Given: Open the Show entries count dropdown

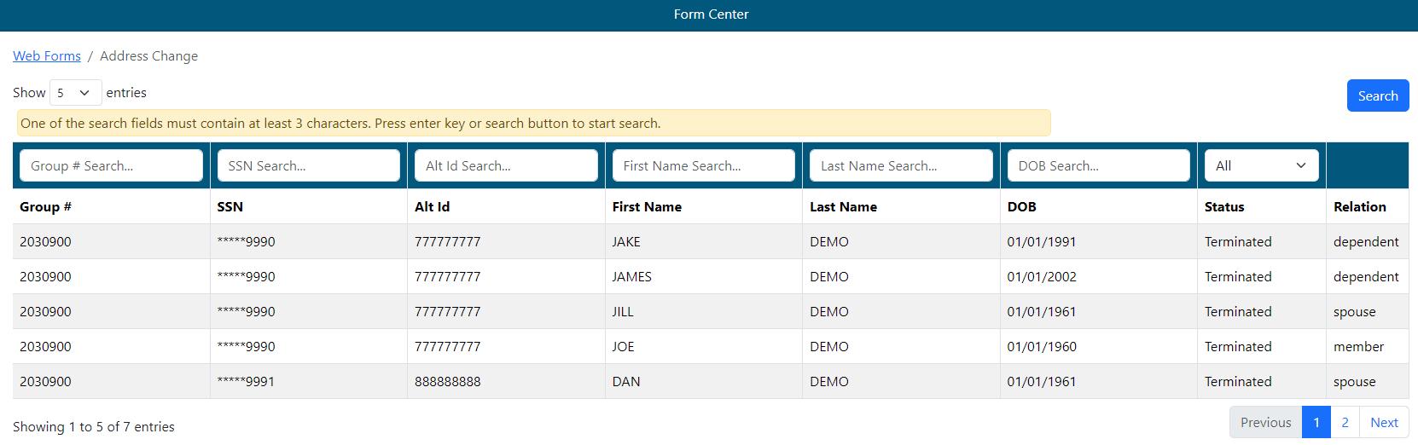Looking at the screenshot, I should click(x=76, y=93).
